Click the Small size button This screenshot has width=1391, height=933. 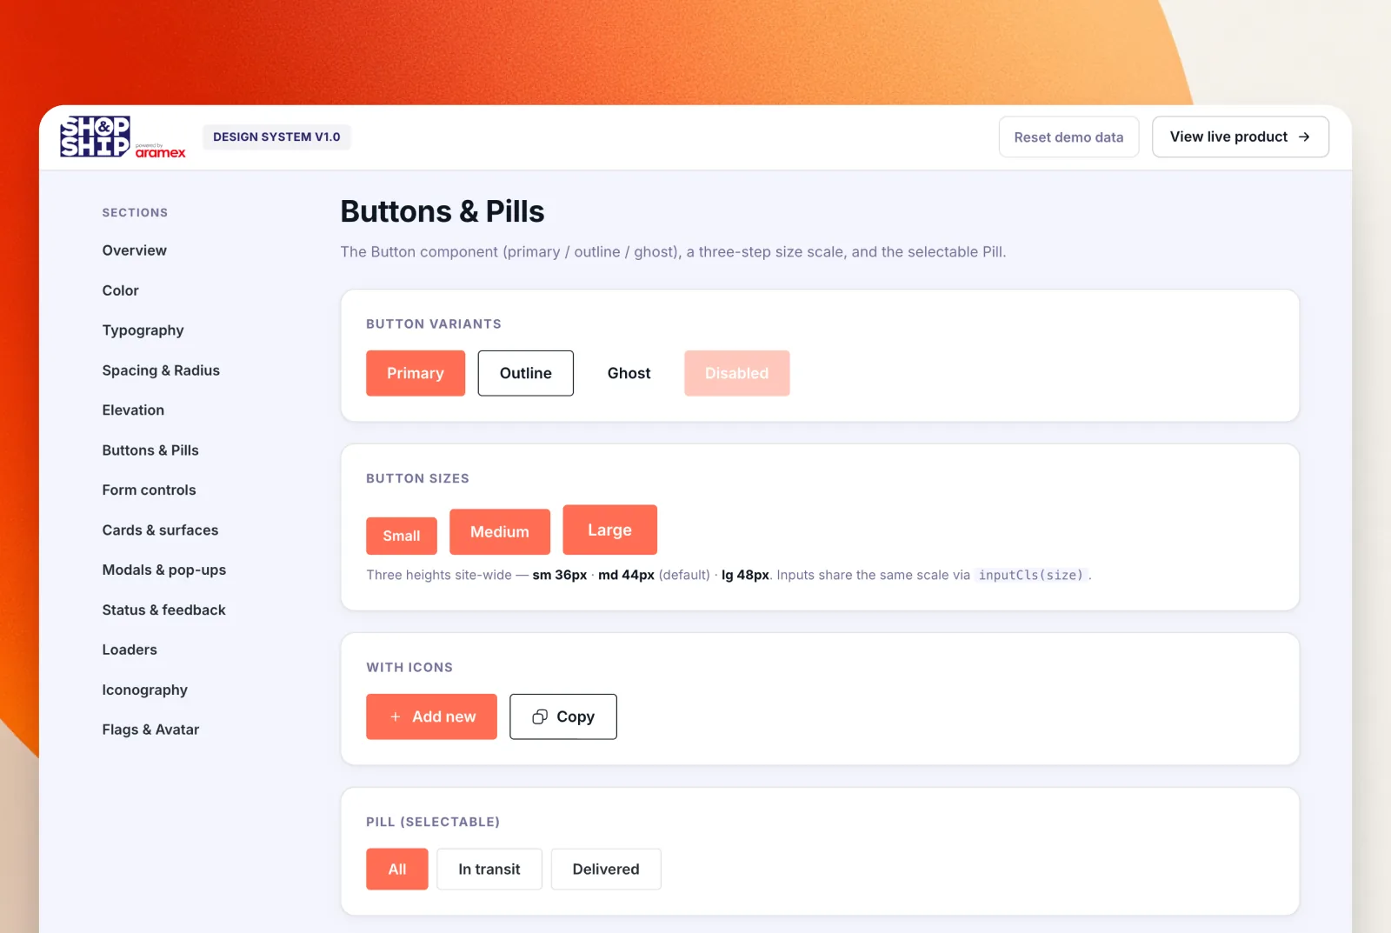(402, 536)
